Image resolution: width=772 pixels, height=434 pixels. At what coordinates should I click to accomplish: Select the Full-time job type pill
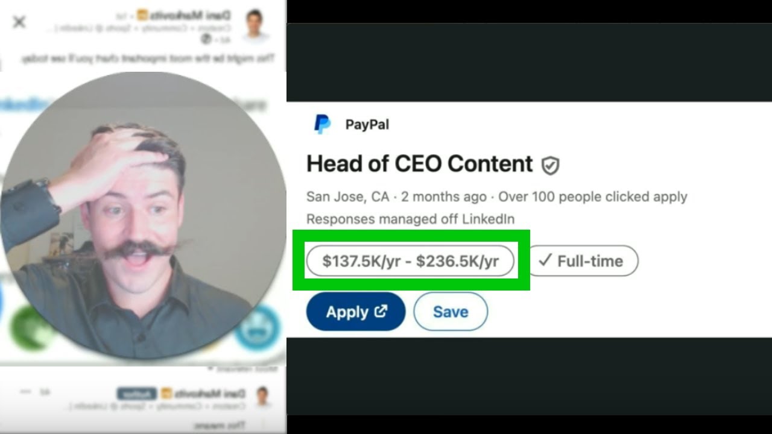click(583, 261)
